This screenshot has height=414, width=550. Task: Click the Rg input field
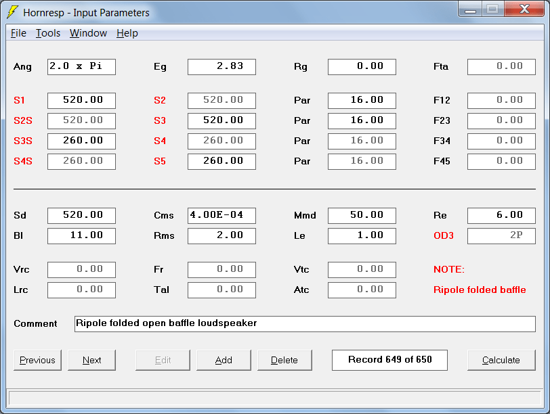pyautogui.click(x=362, y=67)
